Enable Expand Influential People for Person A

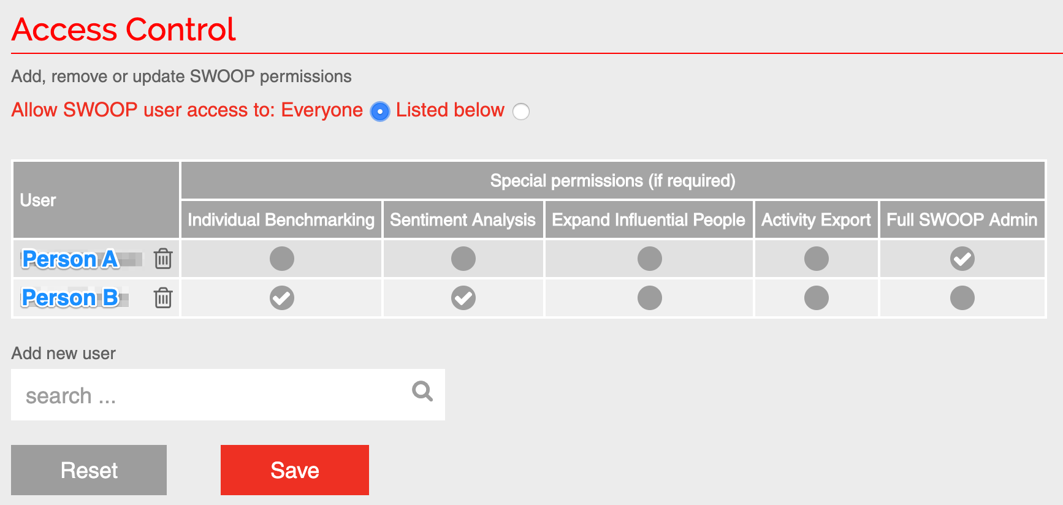click(649, 259)
